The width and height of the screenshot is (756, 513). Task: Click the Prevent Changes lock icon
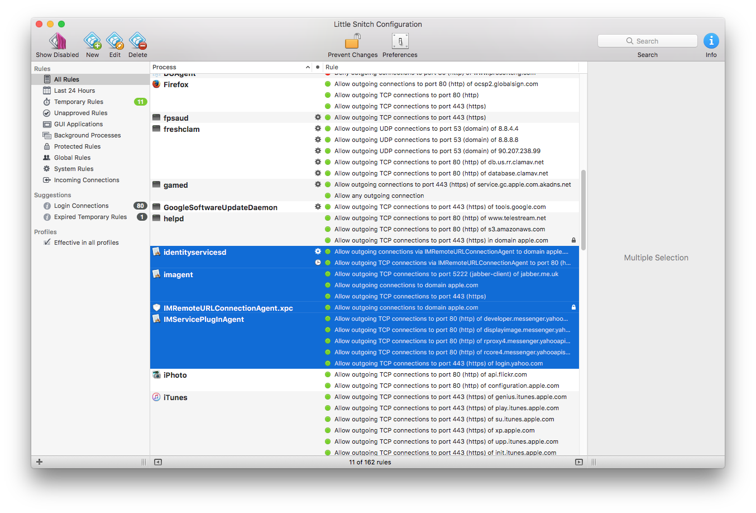(353, 41)
